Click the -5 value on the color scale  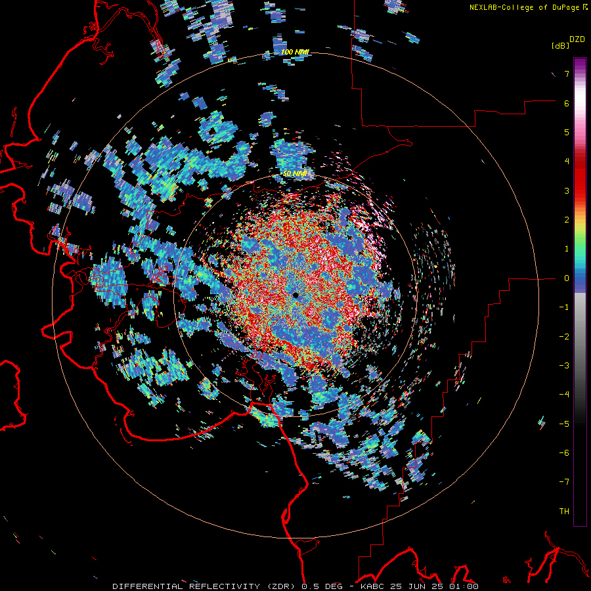click(x=564, y=424)
